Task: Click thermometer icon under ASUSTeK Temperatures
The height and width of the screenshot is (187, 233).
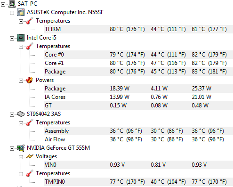Action: [30, 21]
